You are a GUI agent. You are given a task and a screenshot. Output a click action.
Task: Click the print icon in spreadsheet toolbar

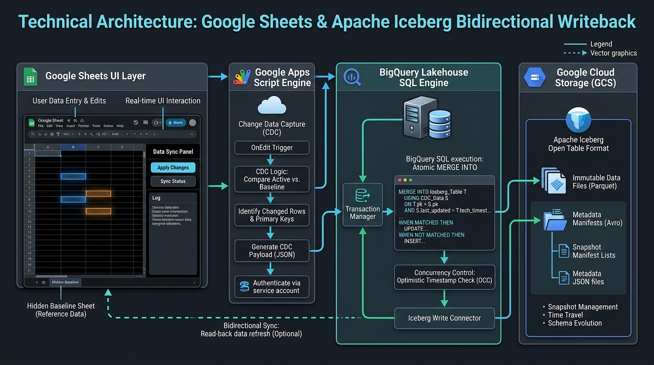[52, 134]
